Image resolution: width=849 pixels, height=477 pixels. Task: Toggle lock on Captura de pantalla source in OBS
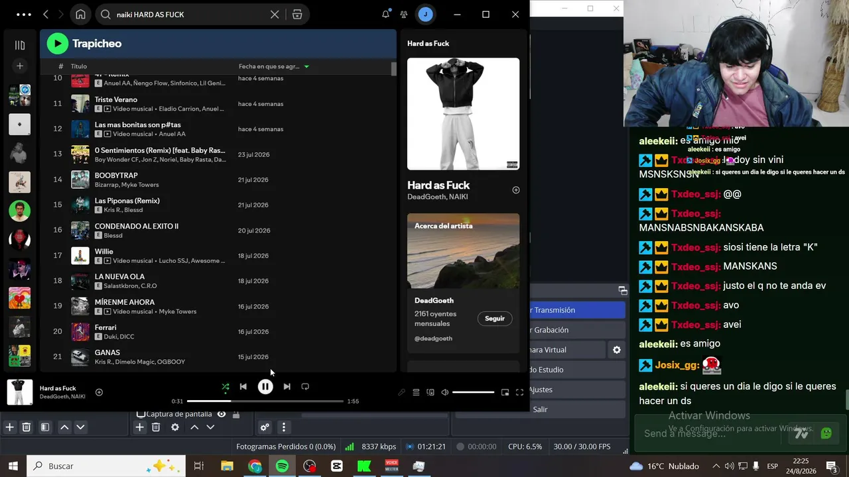coord(236,414)
